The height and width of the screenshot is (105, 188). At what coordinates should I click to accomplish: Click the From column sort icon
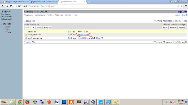pyautogui.click(x=35, y=32)
